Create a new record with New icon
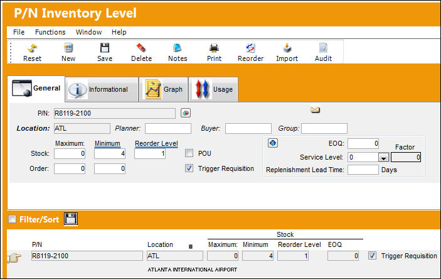 pos(68,48)
